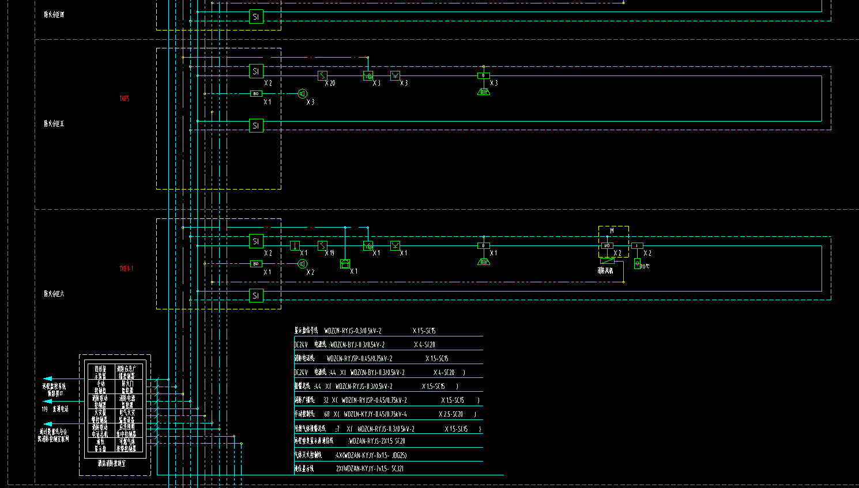Select zone five manual call point symbol

pos(368,75)
